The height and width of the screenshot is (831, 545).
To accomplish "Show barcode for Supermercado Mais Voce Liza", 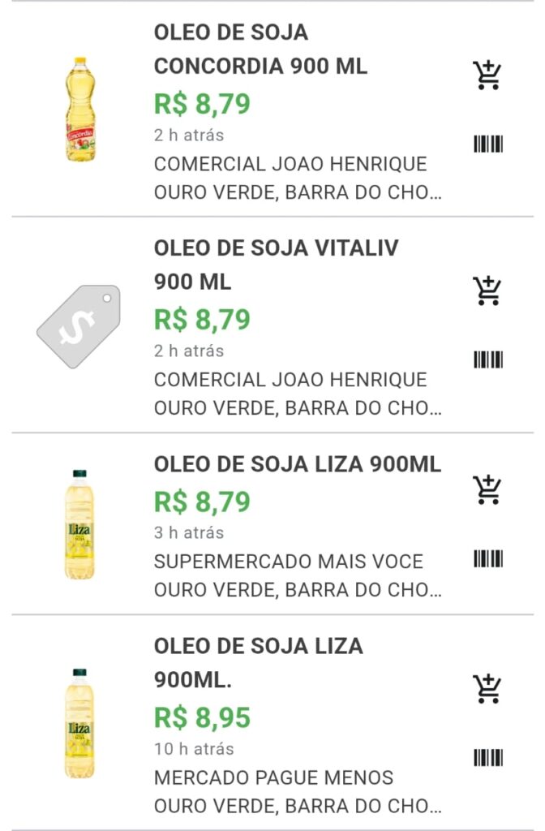I will (x=488, y=558).
